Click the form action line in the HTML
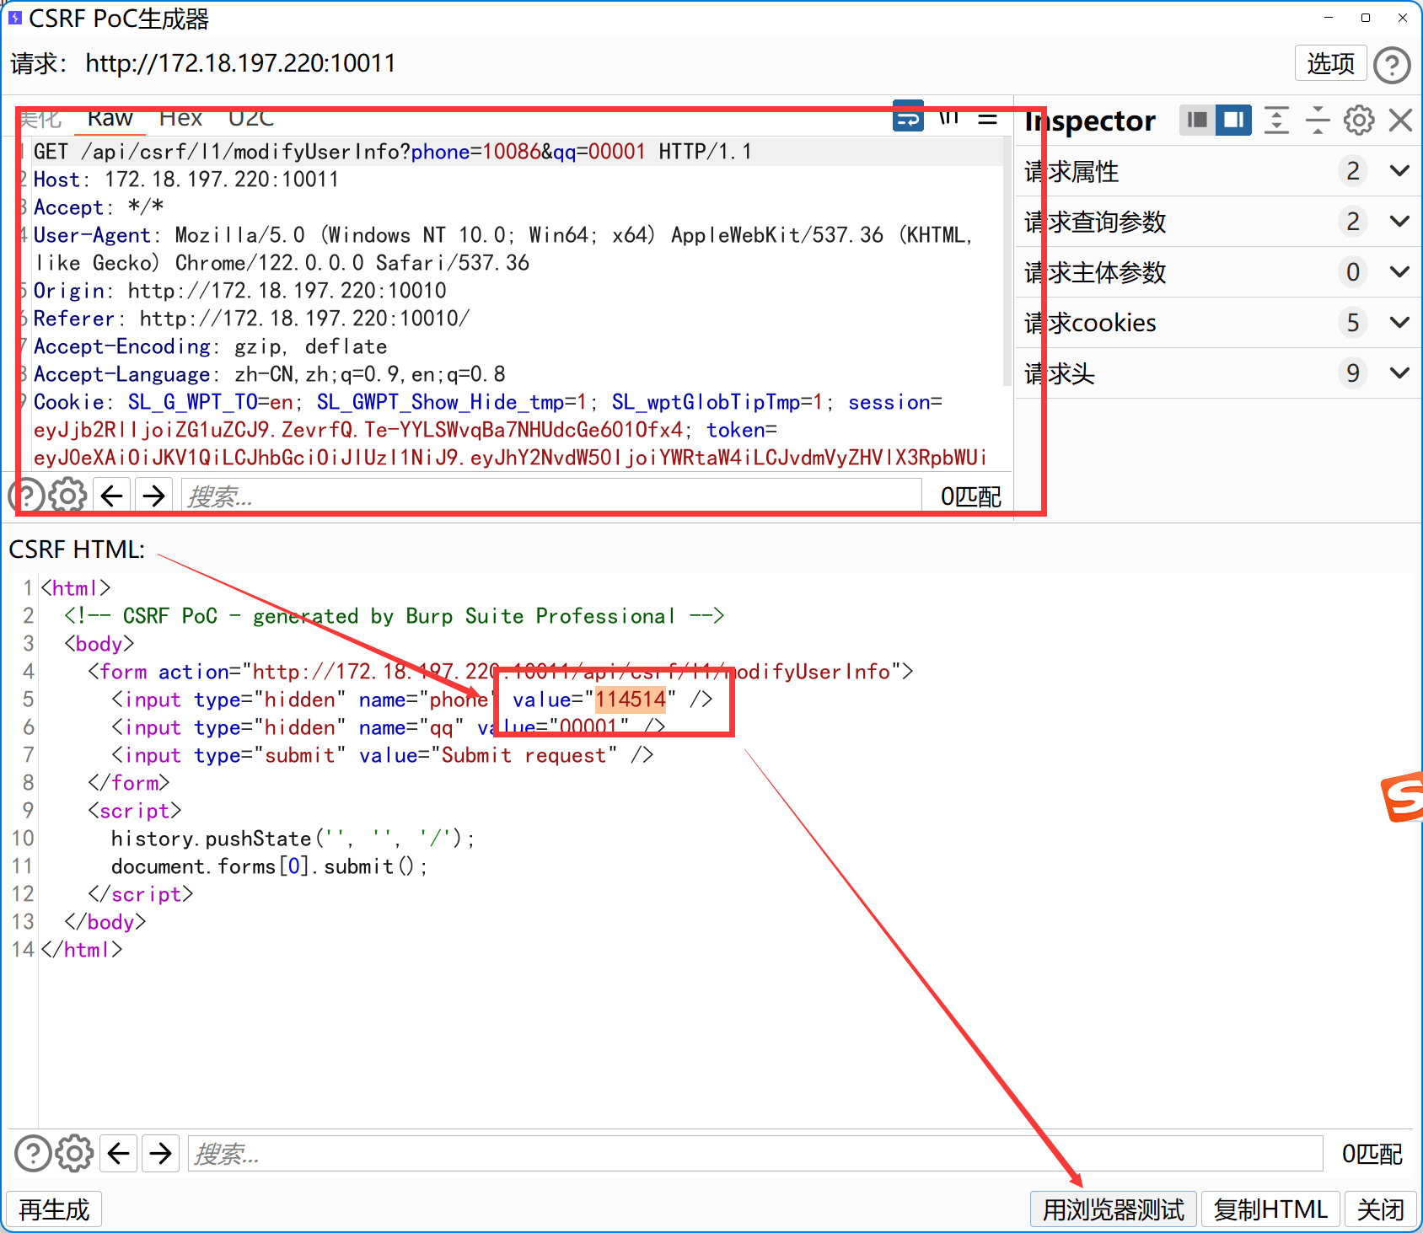 pyautogui.click(x=501, y=672)
